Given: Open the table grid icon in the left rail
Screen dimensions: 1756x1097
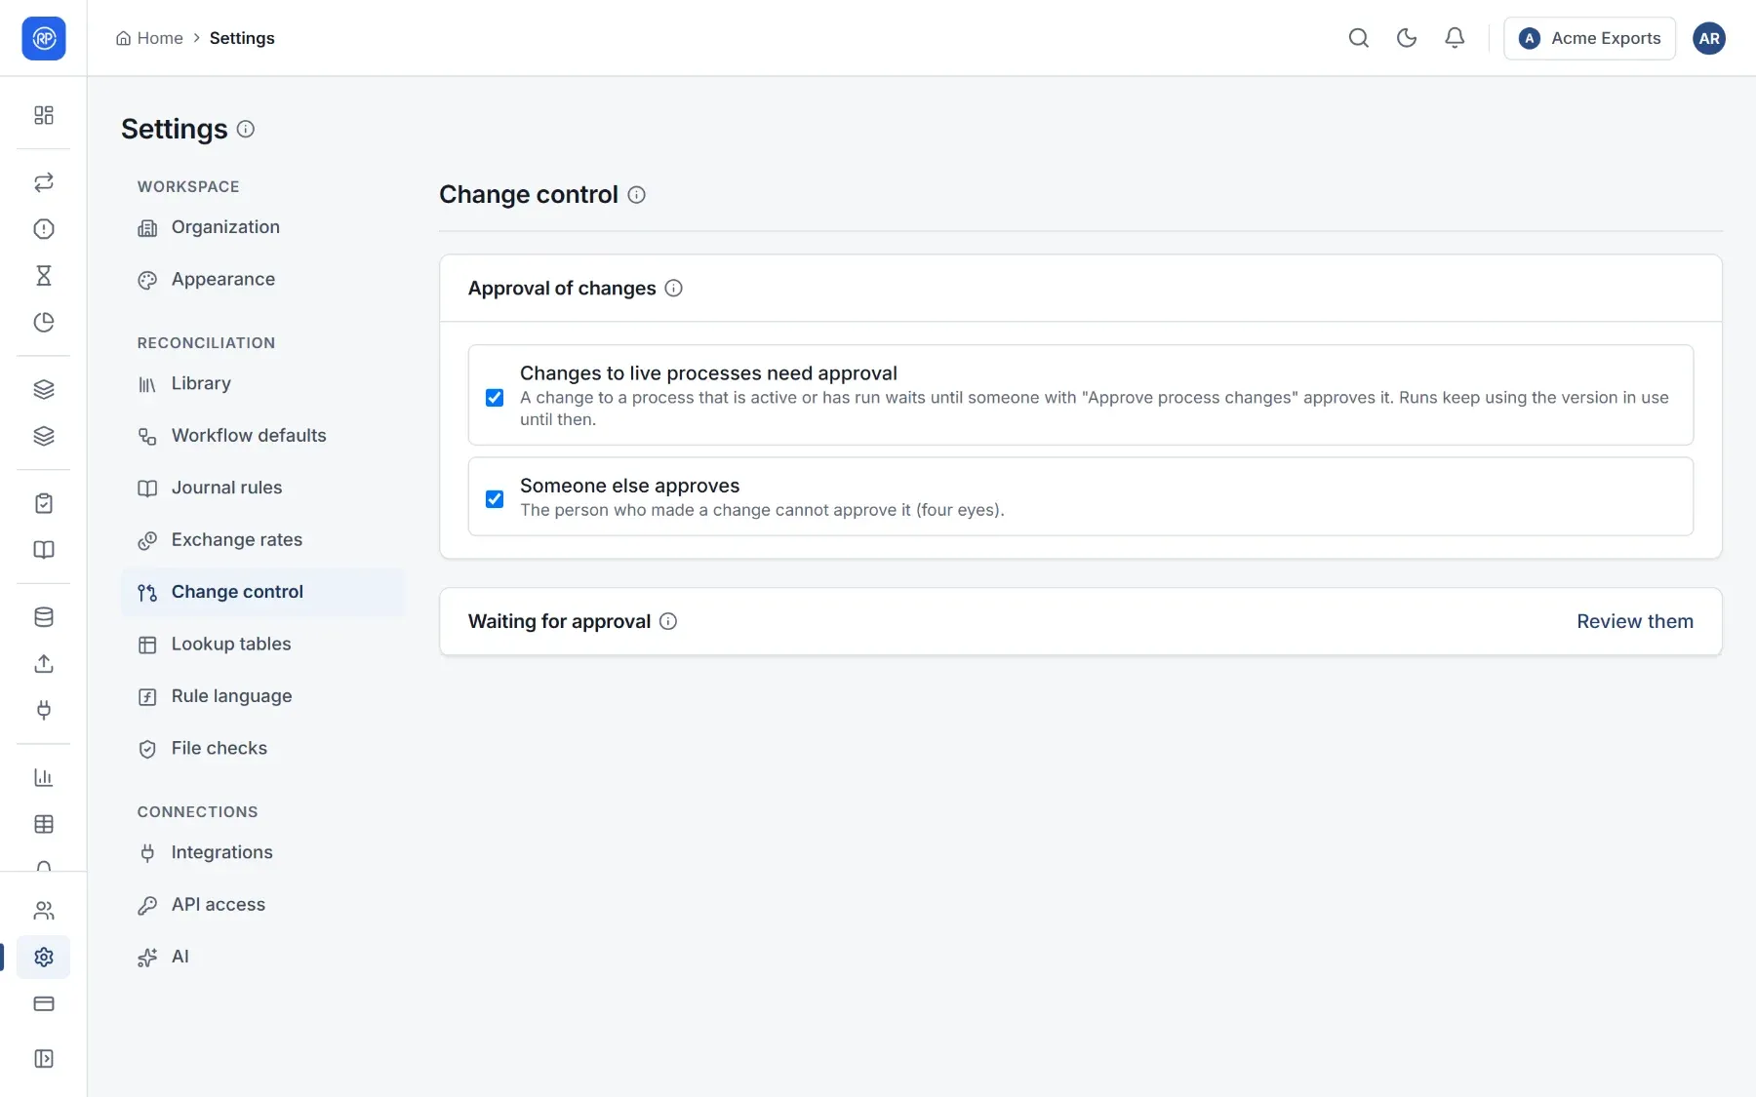Looking at the screenshot, I should (x=43, y=824).
